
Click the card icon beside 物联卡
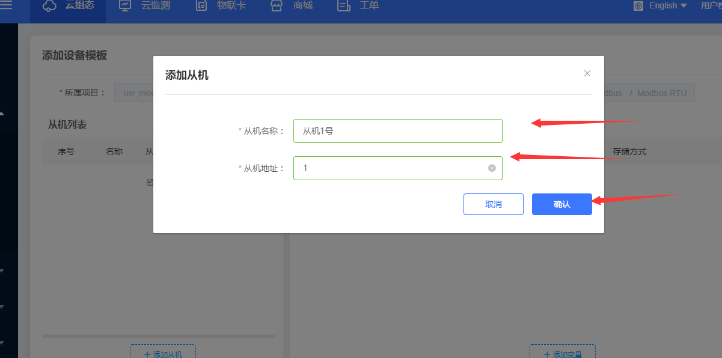201,6
